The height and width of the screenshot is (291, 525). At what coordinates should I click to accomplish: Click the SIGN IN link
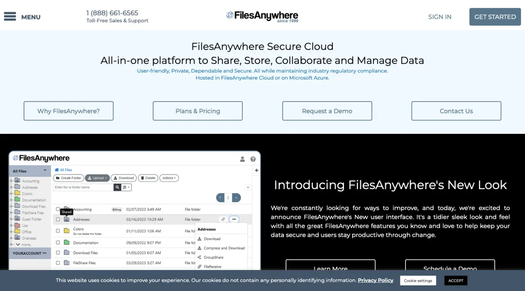pos(440,17)
